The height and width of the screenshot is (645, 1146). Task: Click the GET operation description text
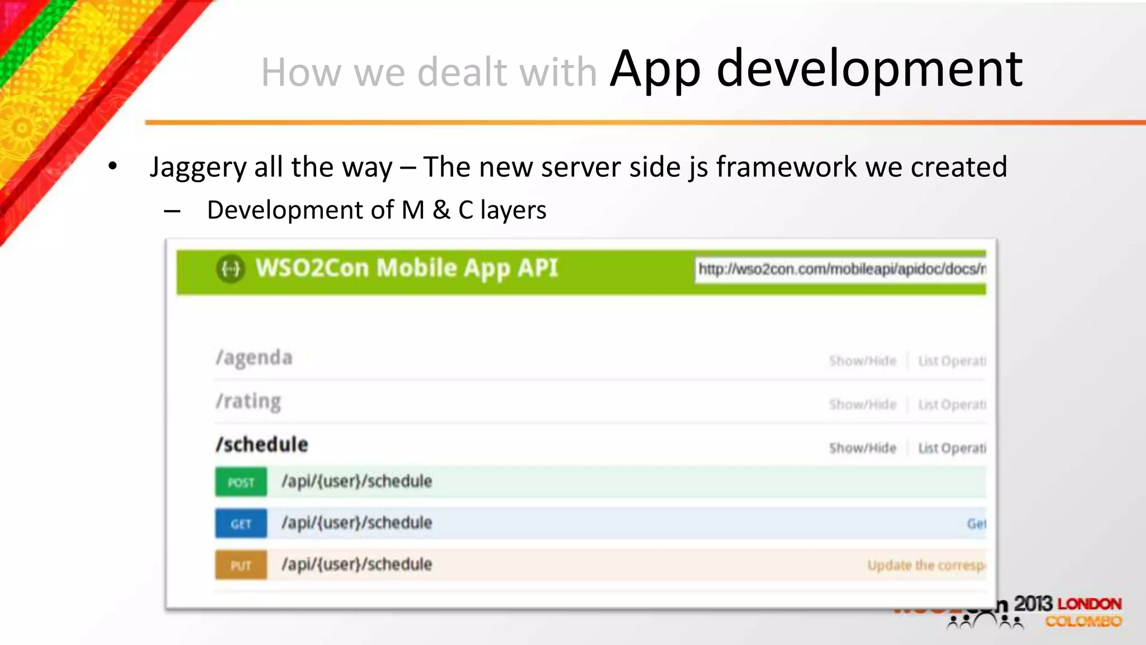pos(976,524)
